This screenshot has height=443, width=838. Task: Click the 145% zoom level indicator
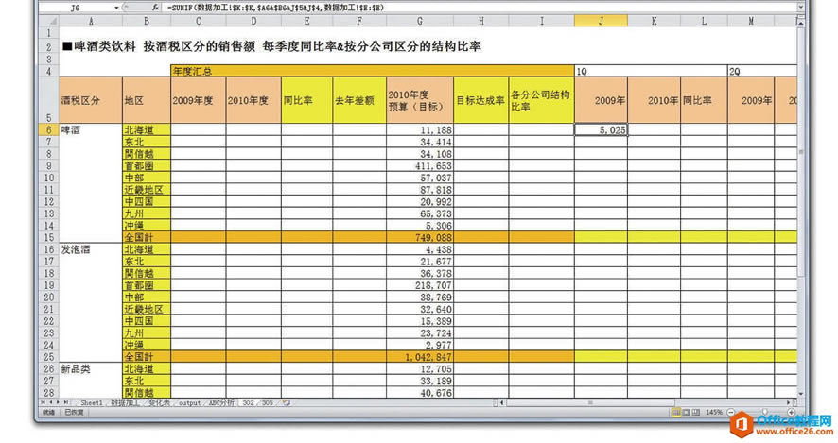coord(713,413)
